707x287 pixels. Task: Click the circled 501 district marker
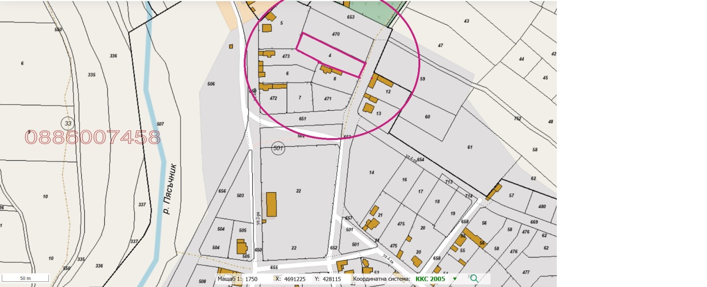(278, 148)
